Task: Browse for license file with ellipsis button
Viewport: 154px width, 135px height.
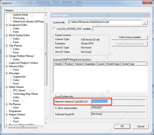Action: tap(145, 22)
